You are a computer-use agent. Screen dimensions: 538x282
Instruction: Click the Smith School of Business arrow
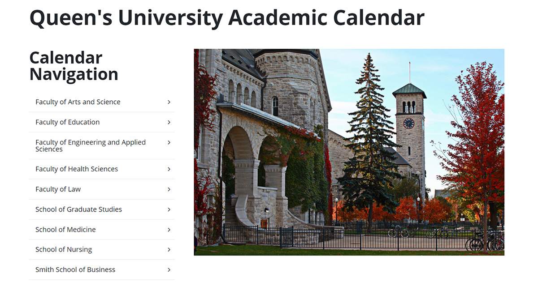pos(169,270)
